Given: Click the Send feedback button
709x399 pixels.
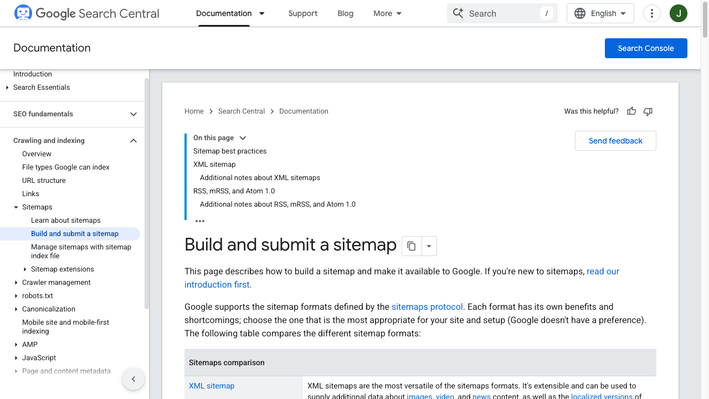Looking at the screenshot, I should pos(615,141).
